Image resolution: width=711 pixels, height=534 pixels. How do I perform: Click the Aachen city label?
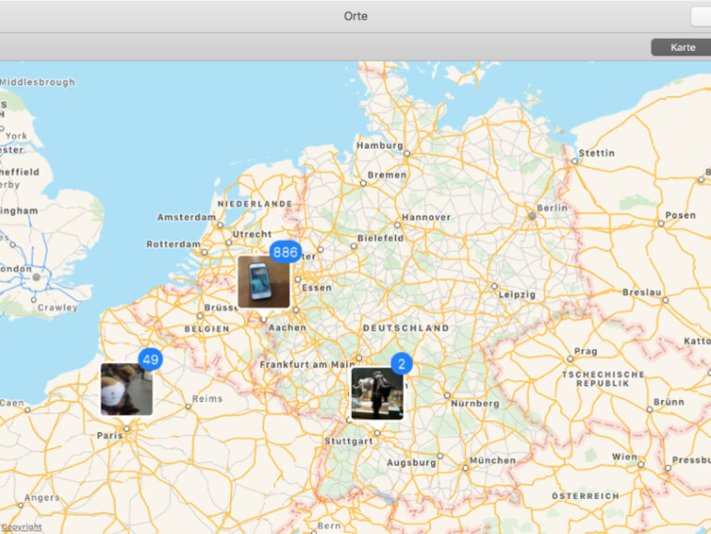[287, 327]
